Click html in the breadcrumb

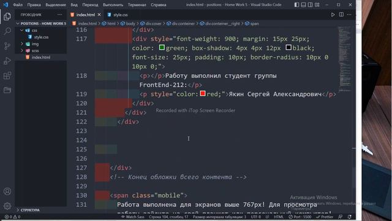click(x=111, y=23)
